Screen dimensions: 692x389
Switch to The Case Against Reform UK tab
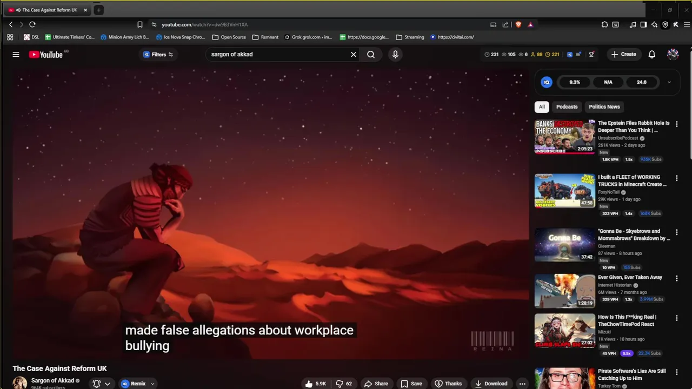click(x=49, y=10)
